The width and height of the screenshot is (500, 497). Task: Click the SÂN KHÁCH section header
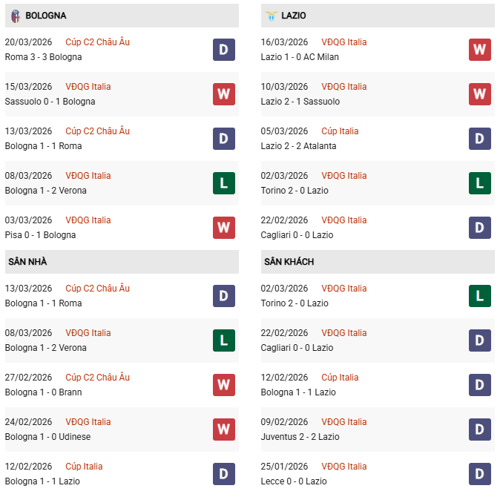tap(289, 262)
